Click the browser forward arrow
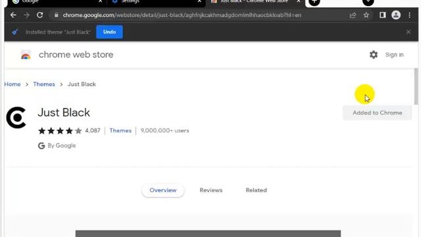The width and height of the screenshot is (421, 237). [x=26, y=15]
